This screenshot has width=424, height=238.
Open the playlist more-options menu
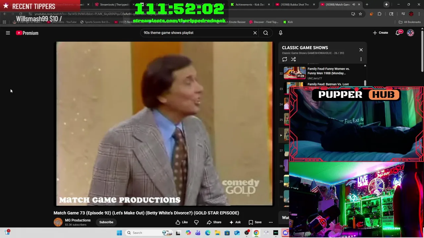tap(361, 59)
